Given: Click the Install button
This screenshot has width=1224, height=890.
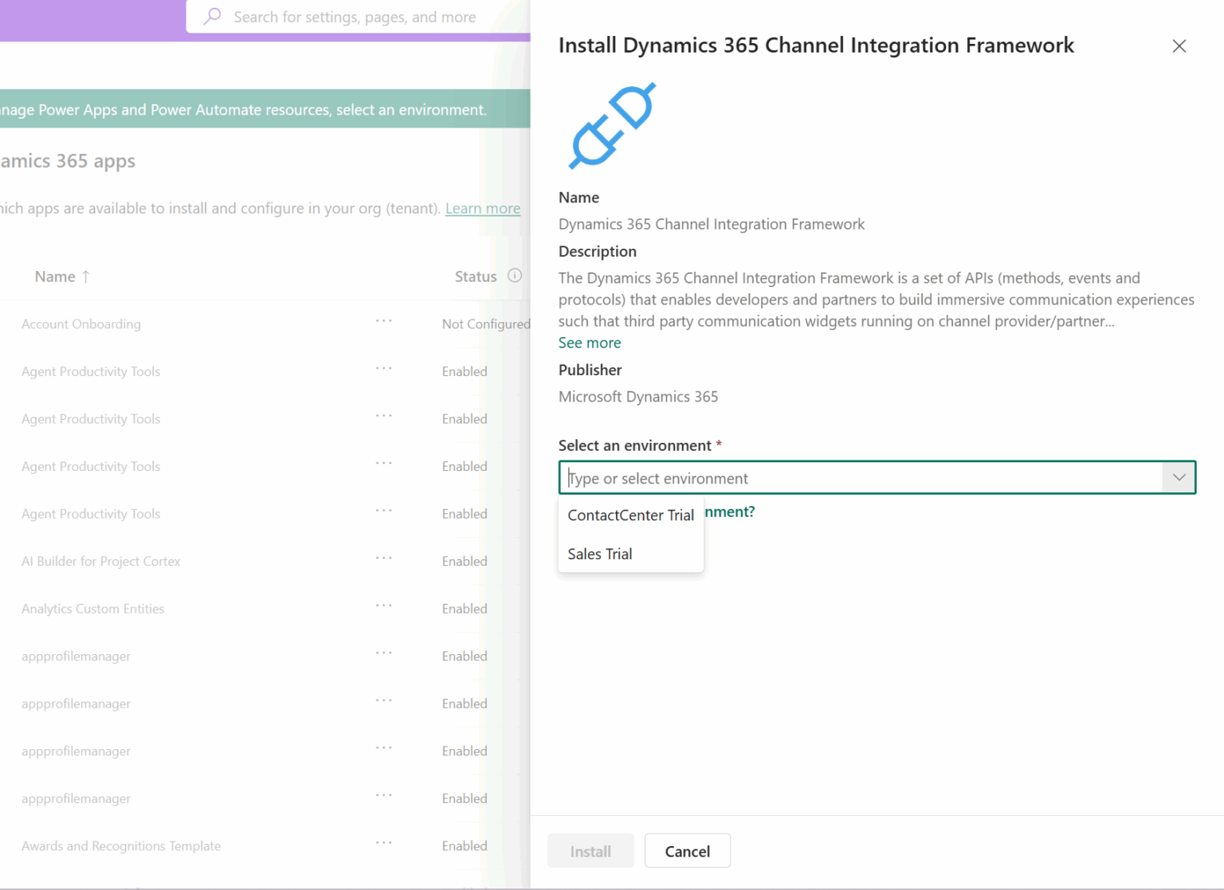Looking at the screenshot, I should pyautogui.click(x=590, y=851).
